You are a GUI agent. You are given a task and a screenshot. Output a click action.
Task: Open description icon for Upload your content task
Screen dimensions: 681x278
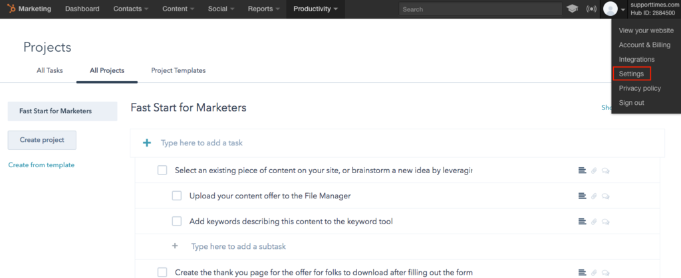pyautogui.click(x=582, y=196)
